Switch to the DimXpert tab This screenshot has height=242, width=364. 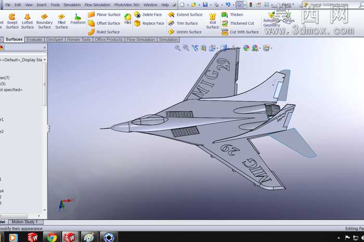pos(55,40)
